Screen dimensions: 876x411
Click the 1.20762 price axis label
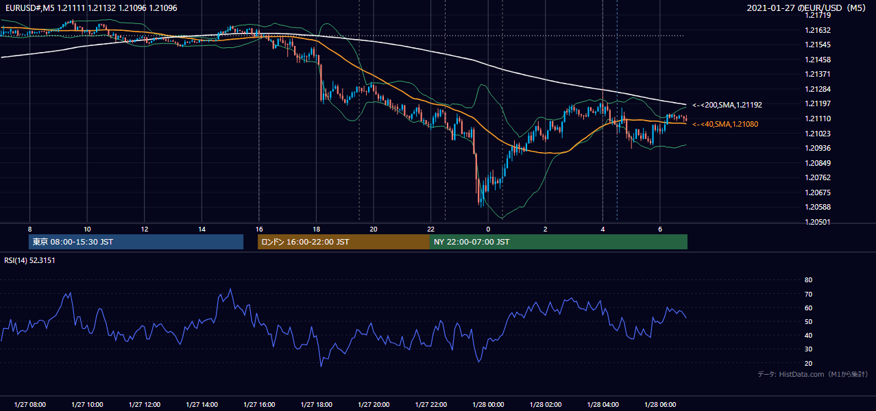pyautogui.click(x=818, y=177)
